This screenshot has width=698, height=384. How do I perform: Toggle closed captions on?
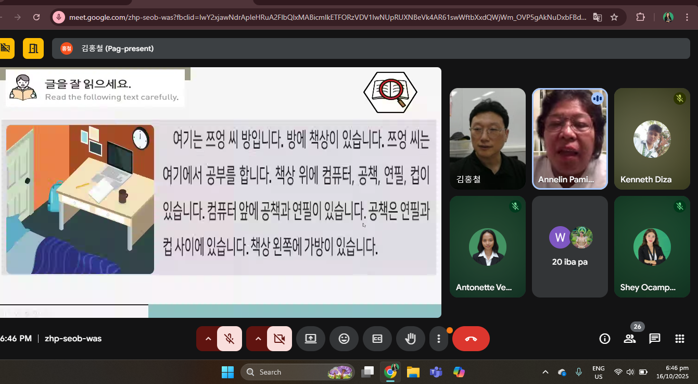pos(377,339)
